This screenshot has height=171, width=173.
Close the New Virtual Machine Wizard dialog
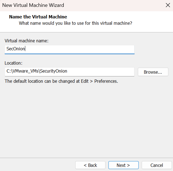click(x=168, y=5)
